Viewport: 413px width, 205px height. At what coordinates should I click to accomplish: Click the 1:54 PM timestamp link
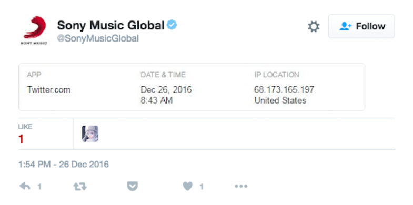click(x=64, y=165)
